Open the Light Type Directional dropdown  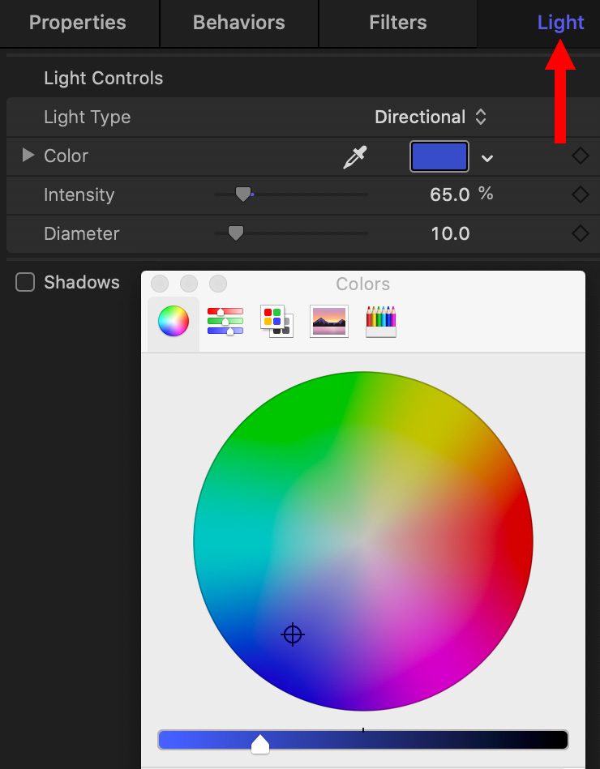tap(431, 117)
